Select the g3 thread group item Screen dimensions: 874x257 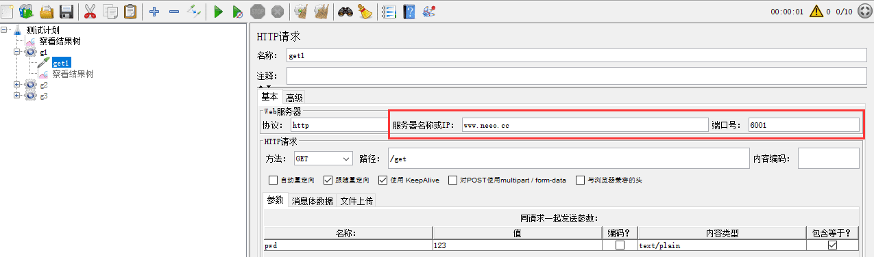point(43,96)
